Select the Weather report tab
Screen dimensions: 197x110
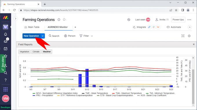pyautogui.click(x=47, y=52)
